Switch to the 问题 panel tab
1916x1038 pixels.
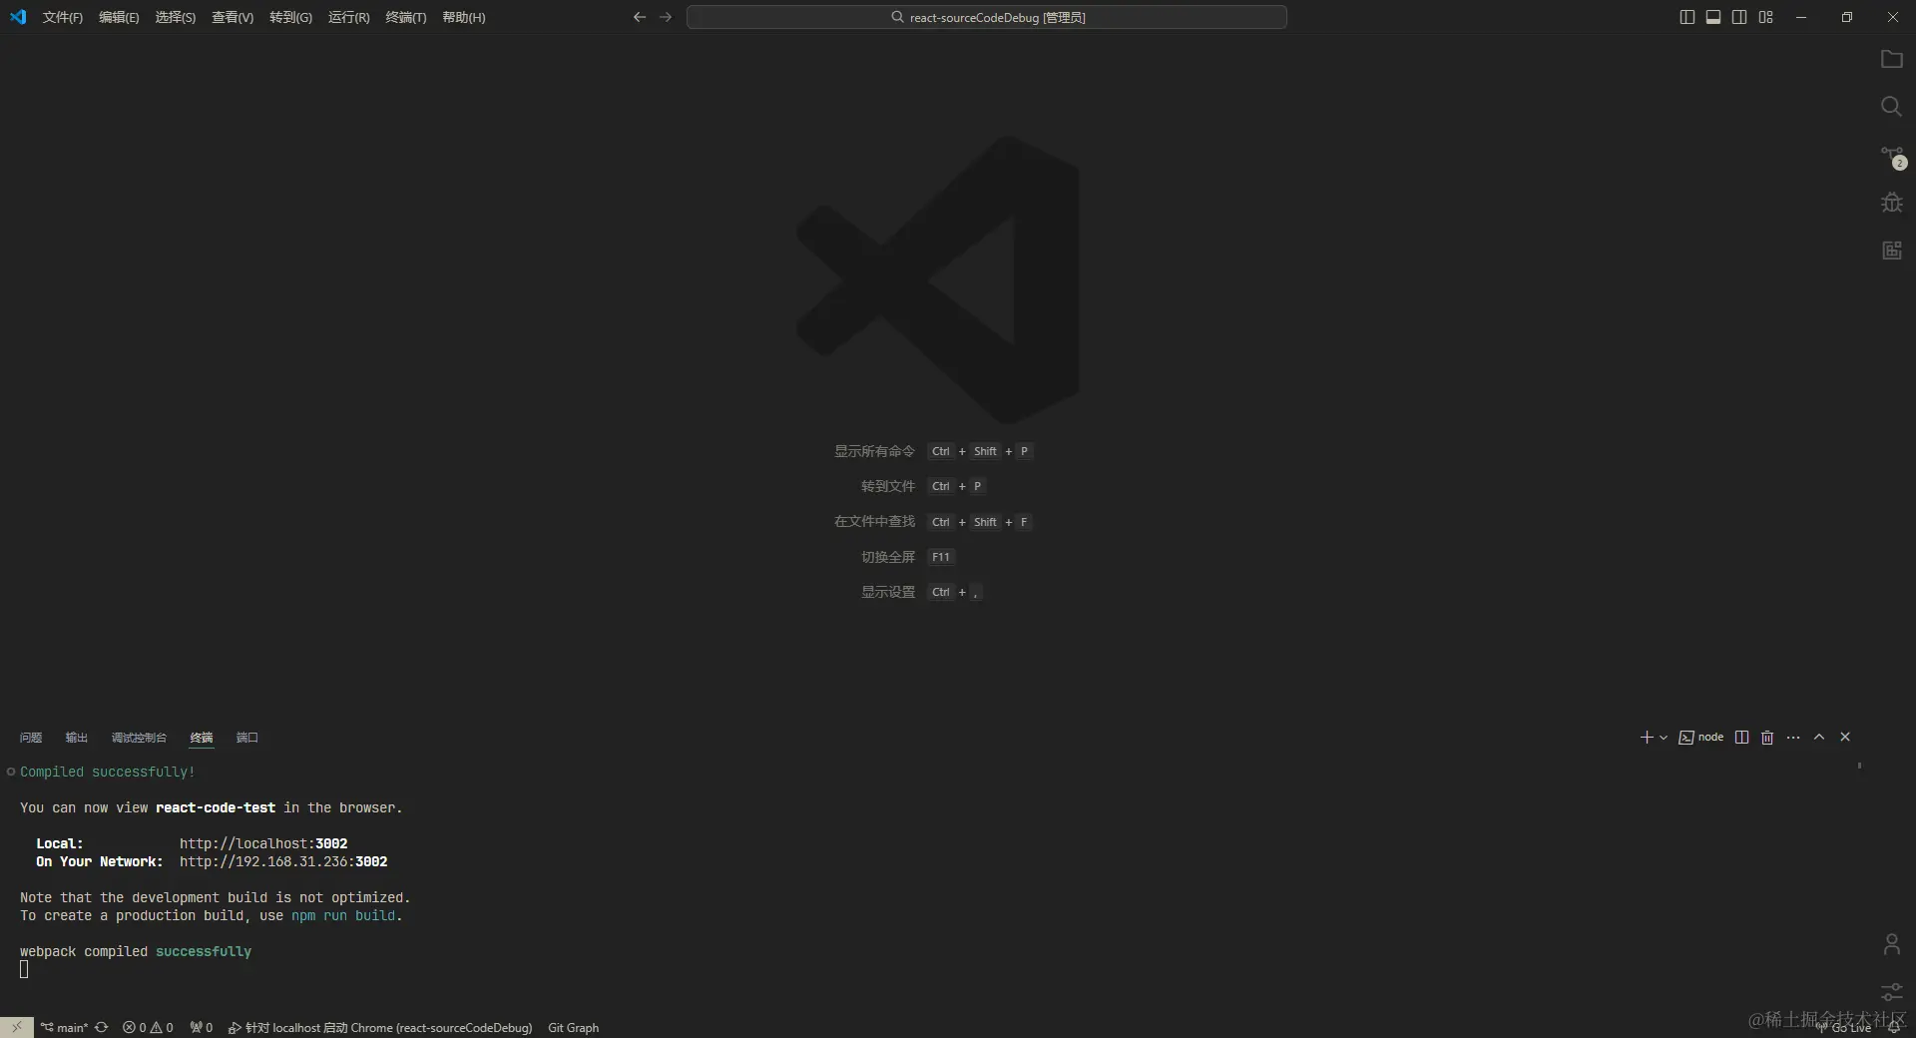click(x=31, y=738)
